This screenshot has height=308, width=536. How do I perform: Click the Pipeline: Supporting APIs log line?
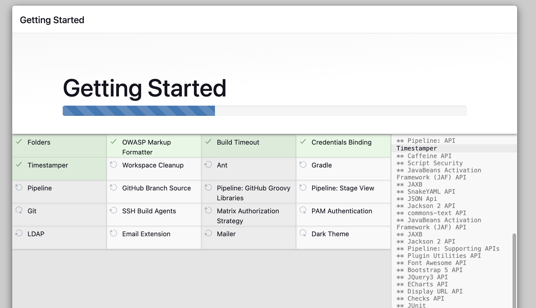pyautogui.click(x=448, y=249)
